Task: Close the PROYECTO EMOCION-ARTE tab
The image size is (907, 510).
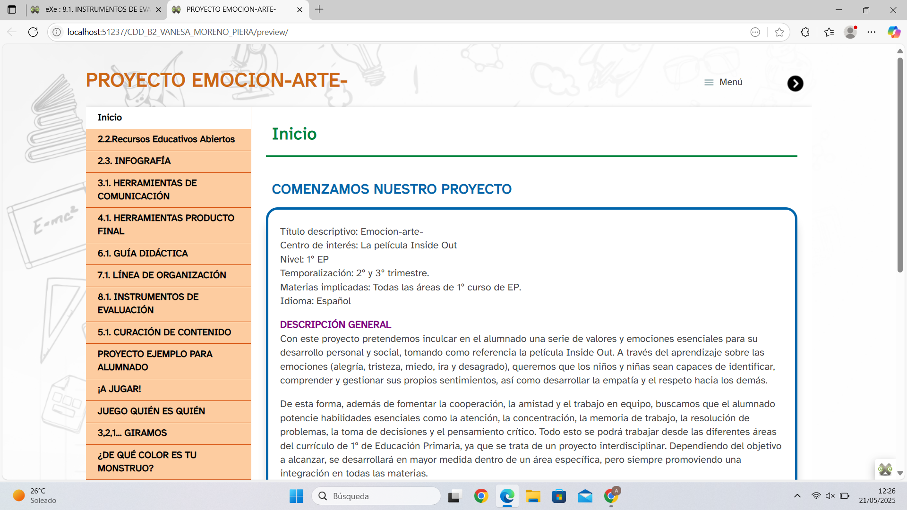Action: coord(299,9)
